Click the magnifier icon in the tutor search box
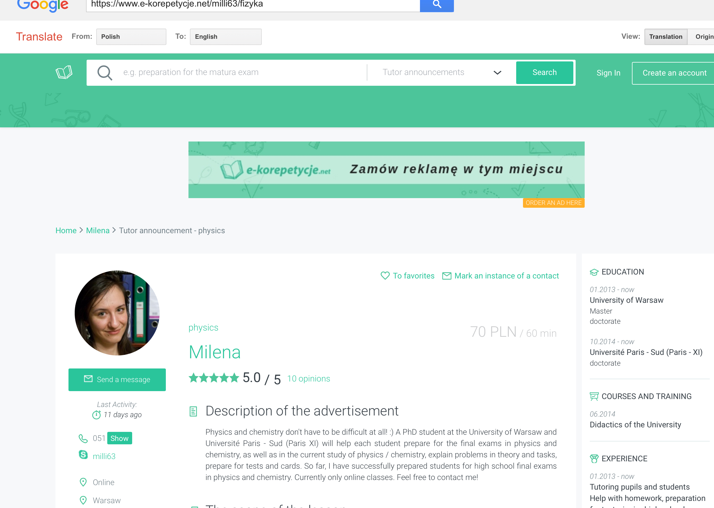 (105, 72)
